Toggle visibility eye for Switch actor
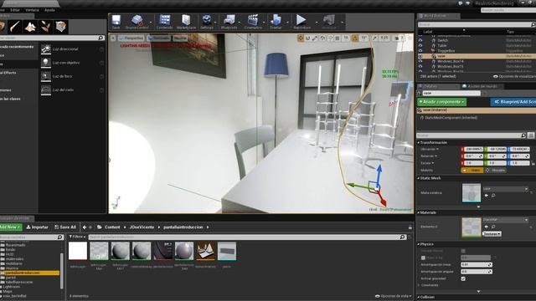The image size is (536, 301). pos(420,40)
